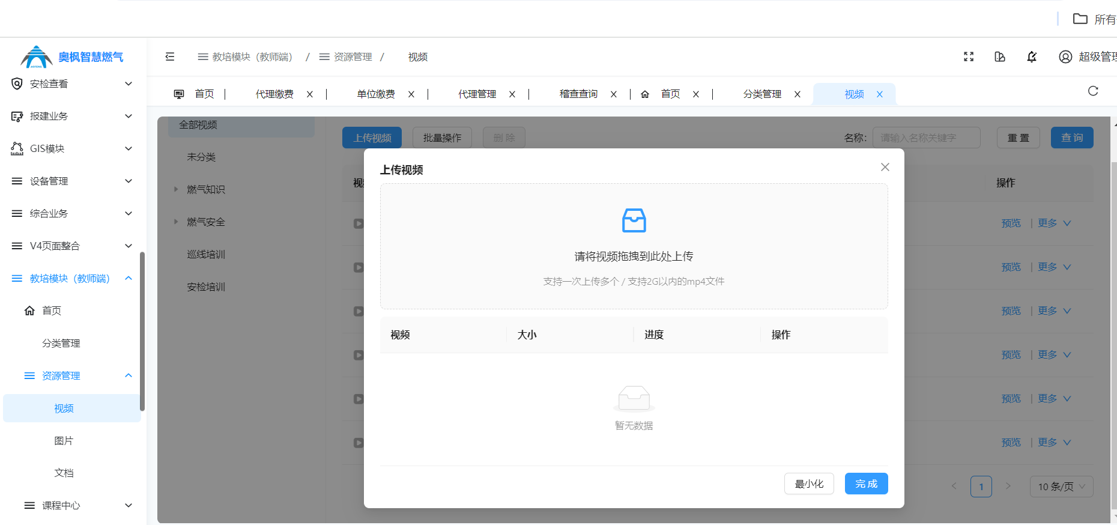This screenshot has height=525, width=1117.
Task: Open 文档 in the sidebar menu
Action: click(x=64, y=473)
